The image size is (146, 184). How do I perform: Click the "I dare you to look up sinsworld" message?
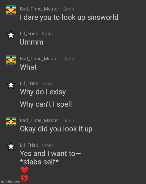pos(69,17)
